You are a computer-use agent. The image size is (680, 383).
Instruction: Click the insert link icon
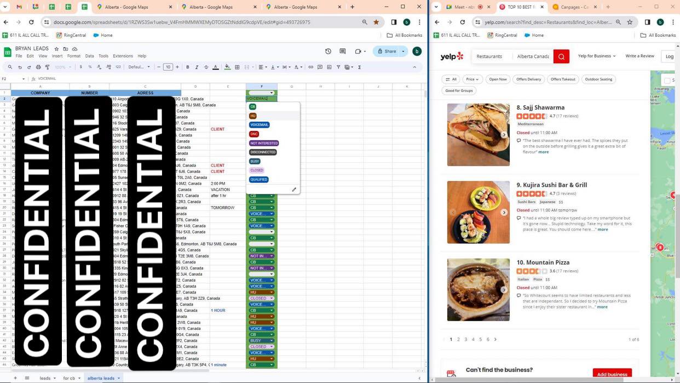point(310,67)
